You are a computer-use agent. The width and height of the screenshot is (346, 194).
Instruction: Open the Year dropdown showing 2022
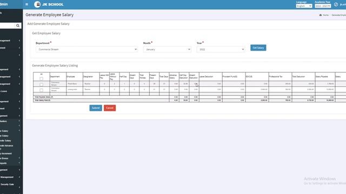221,49
